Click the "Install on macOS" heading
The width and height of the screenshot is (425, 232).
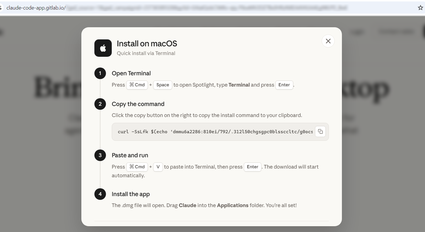click(x=147, y=44)
